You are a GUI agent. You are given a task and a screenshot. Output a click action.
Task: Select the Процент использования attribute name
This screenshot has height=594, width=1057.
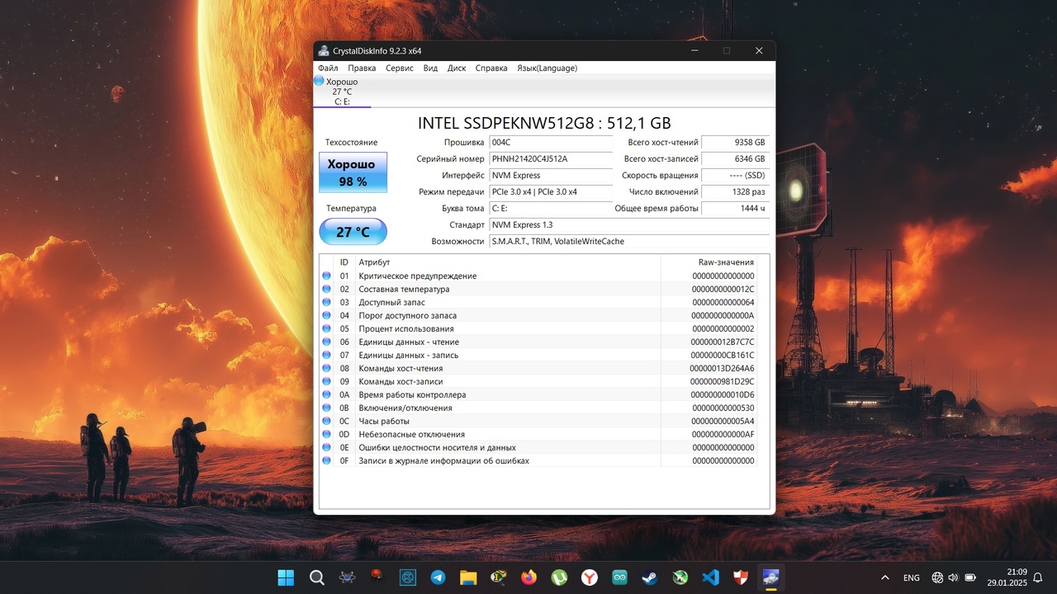tap(406, 328)
